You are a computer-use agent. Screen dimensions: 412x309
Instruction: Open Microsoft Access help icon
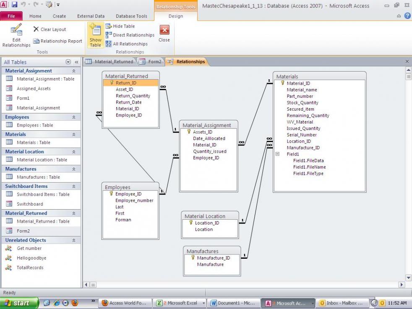[x=407, y=16]
